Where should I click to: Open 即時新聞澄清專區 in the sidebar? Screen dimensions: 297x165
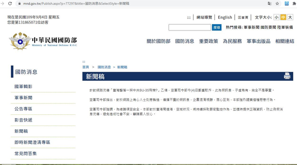(32, 142)
